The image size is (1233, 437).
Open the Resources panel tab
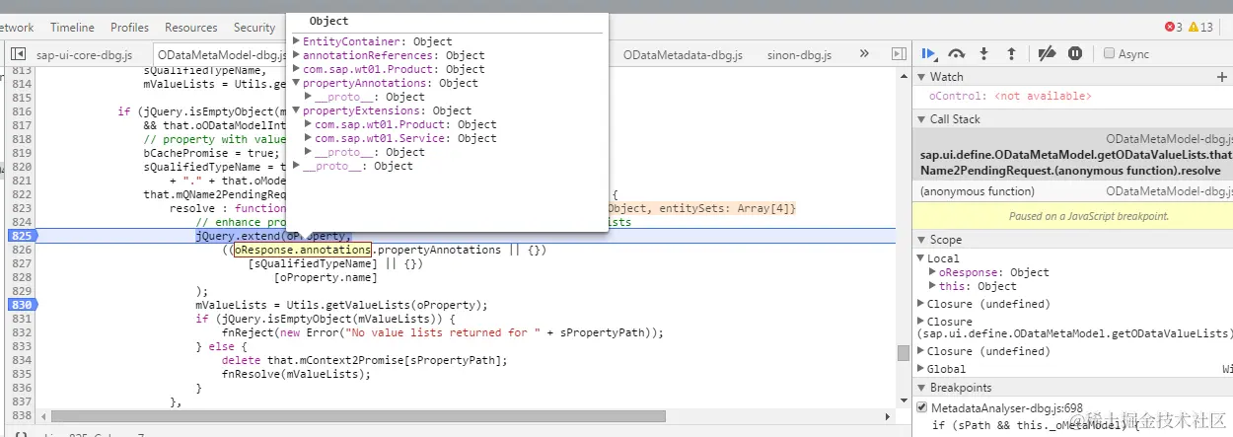click(191, 28)
